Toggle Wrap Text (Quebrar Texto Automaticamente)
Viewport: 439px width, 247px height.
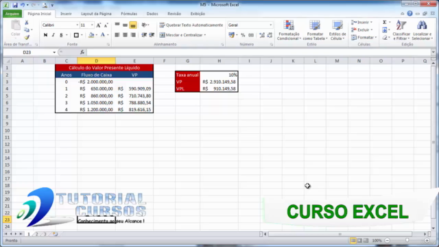[x=191, y=25]
